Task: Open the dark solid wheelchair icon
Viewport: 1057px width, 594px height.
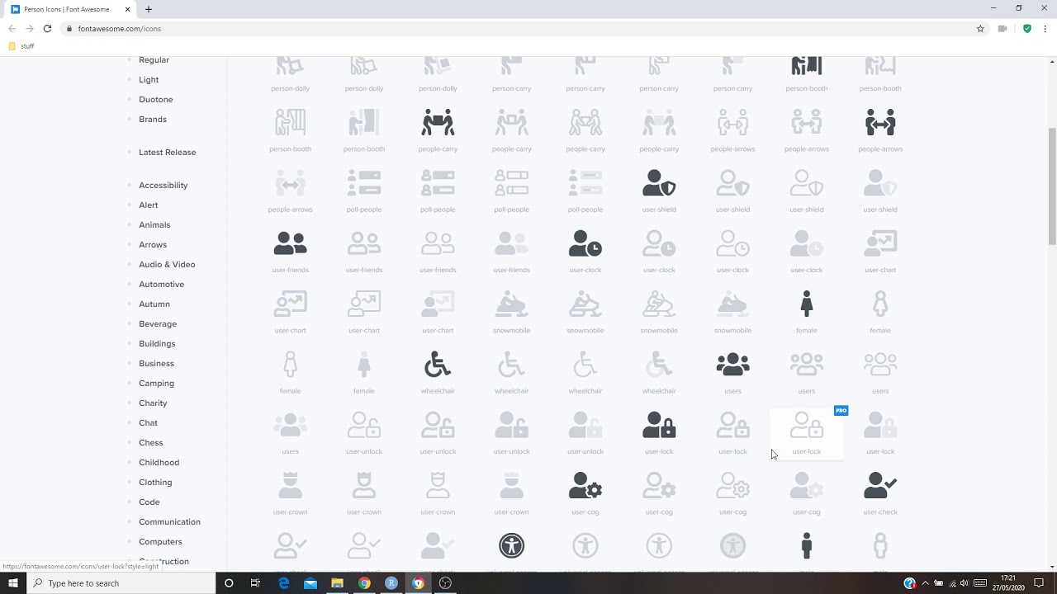Action: click(438, 365)
